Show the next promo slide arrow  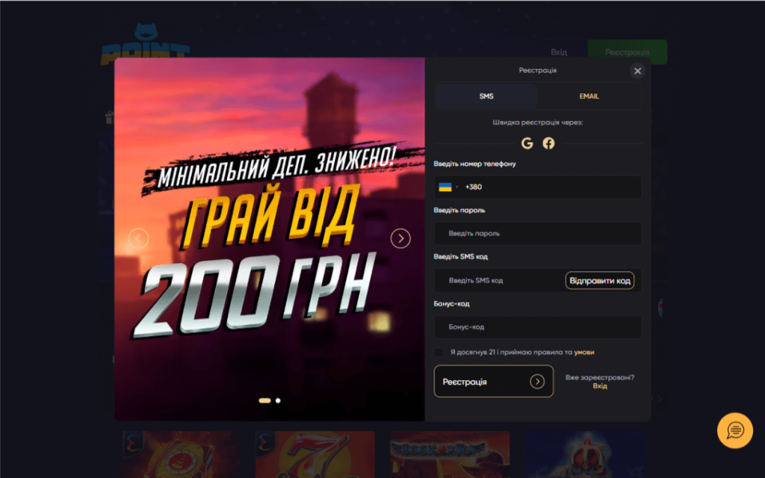click(x=400, y=238)
